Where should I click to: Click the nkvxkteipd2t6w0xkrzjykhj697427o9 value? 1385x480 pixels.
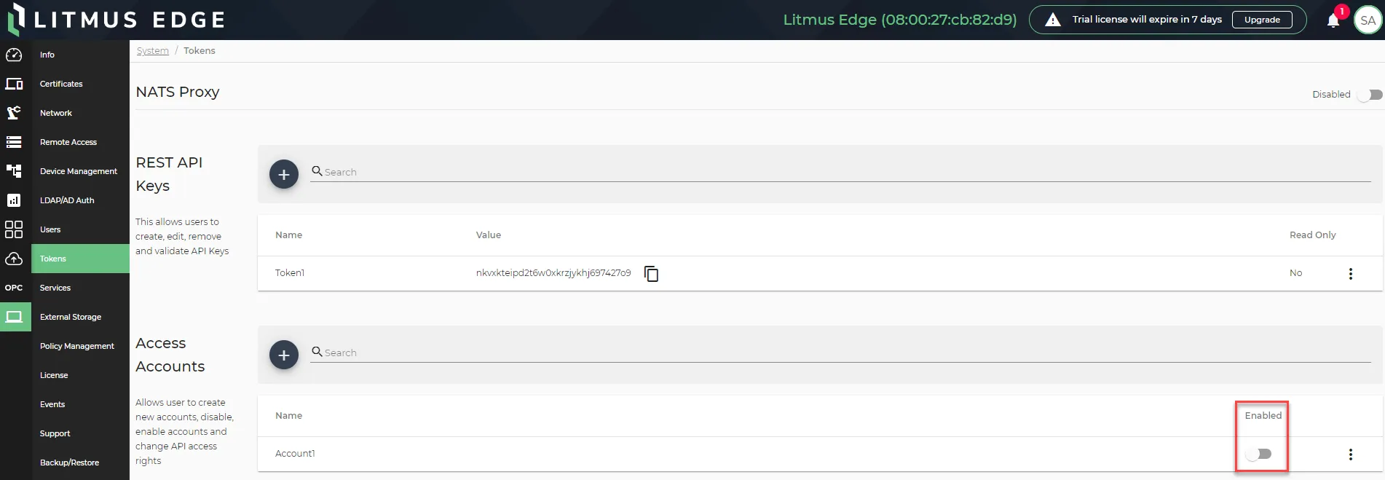pyautogui.click(x=553, y=273)
